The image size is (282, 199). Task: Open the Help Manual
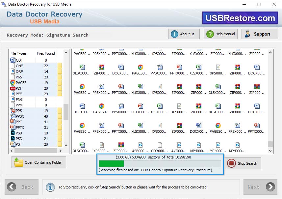pos(220,34)
